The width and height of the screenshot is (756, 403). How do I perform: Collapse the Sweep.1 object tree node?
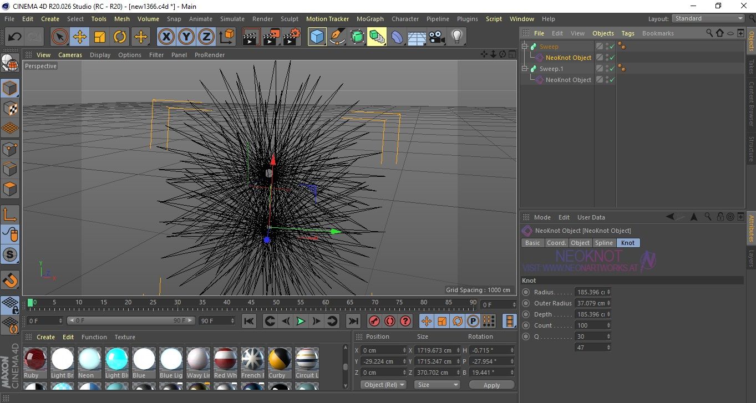pos(525,69)
